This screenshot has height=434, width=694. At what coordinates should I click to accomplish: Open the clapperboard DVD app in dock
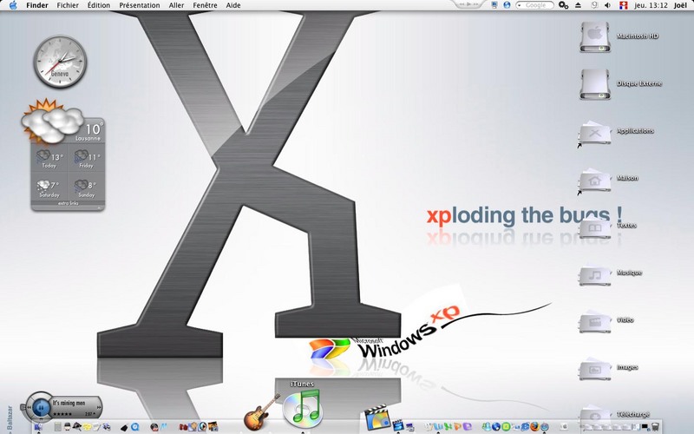pos(376,418)
